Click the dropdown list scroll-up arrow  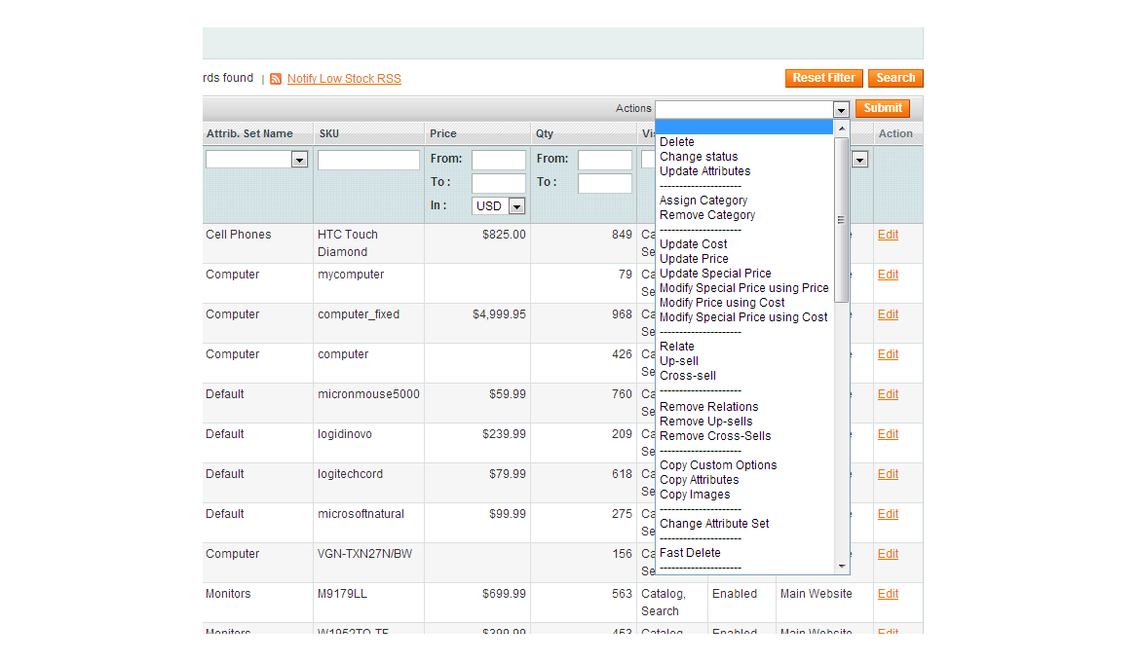[842, 129]
